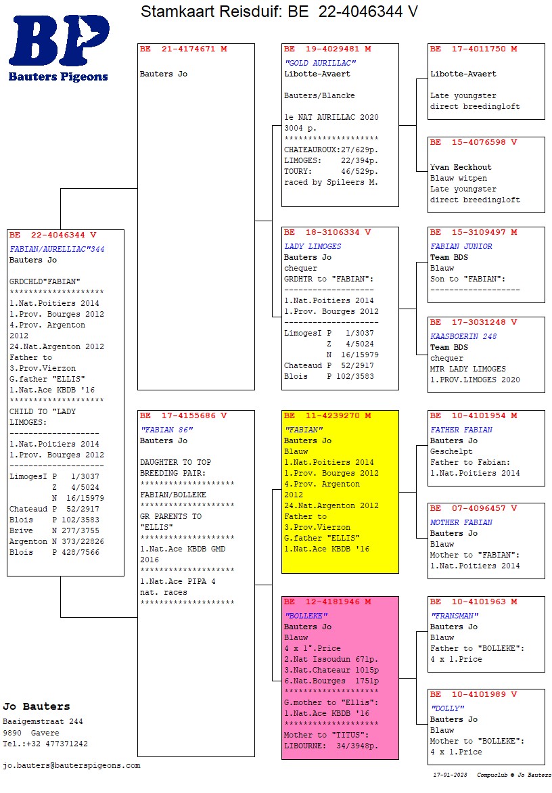Click the "DOLLY" pigeon name
552x793 pixels.
[447, 708]
